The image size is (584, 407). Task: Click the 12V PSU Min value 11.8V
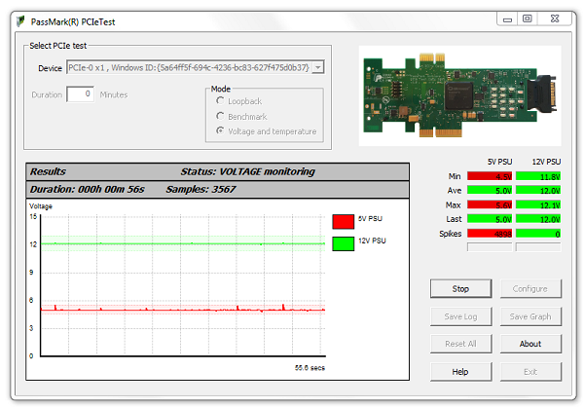pyautogui.click(x=538, y=176)
